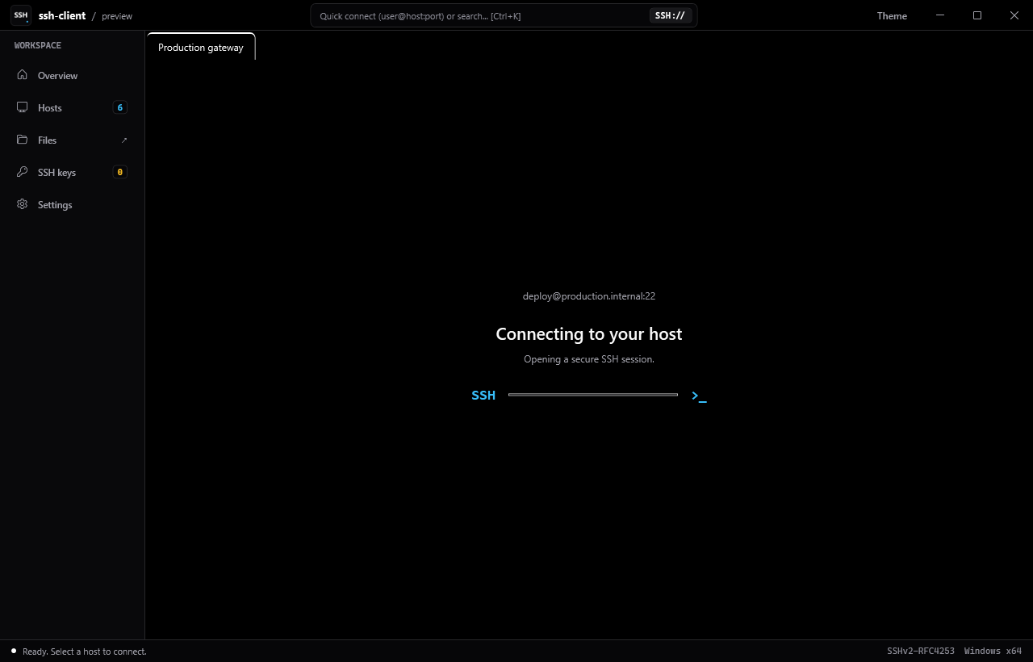Click the Windows x64 status bar entry

[x=993, y=652]
